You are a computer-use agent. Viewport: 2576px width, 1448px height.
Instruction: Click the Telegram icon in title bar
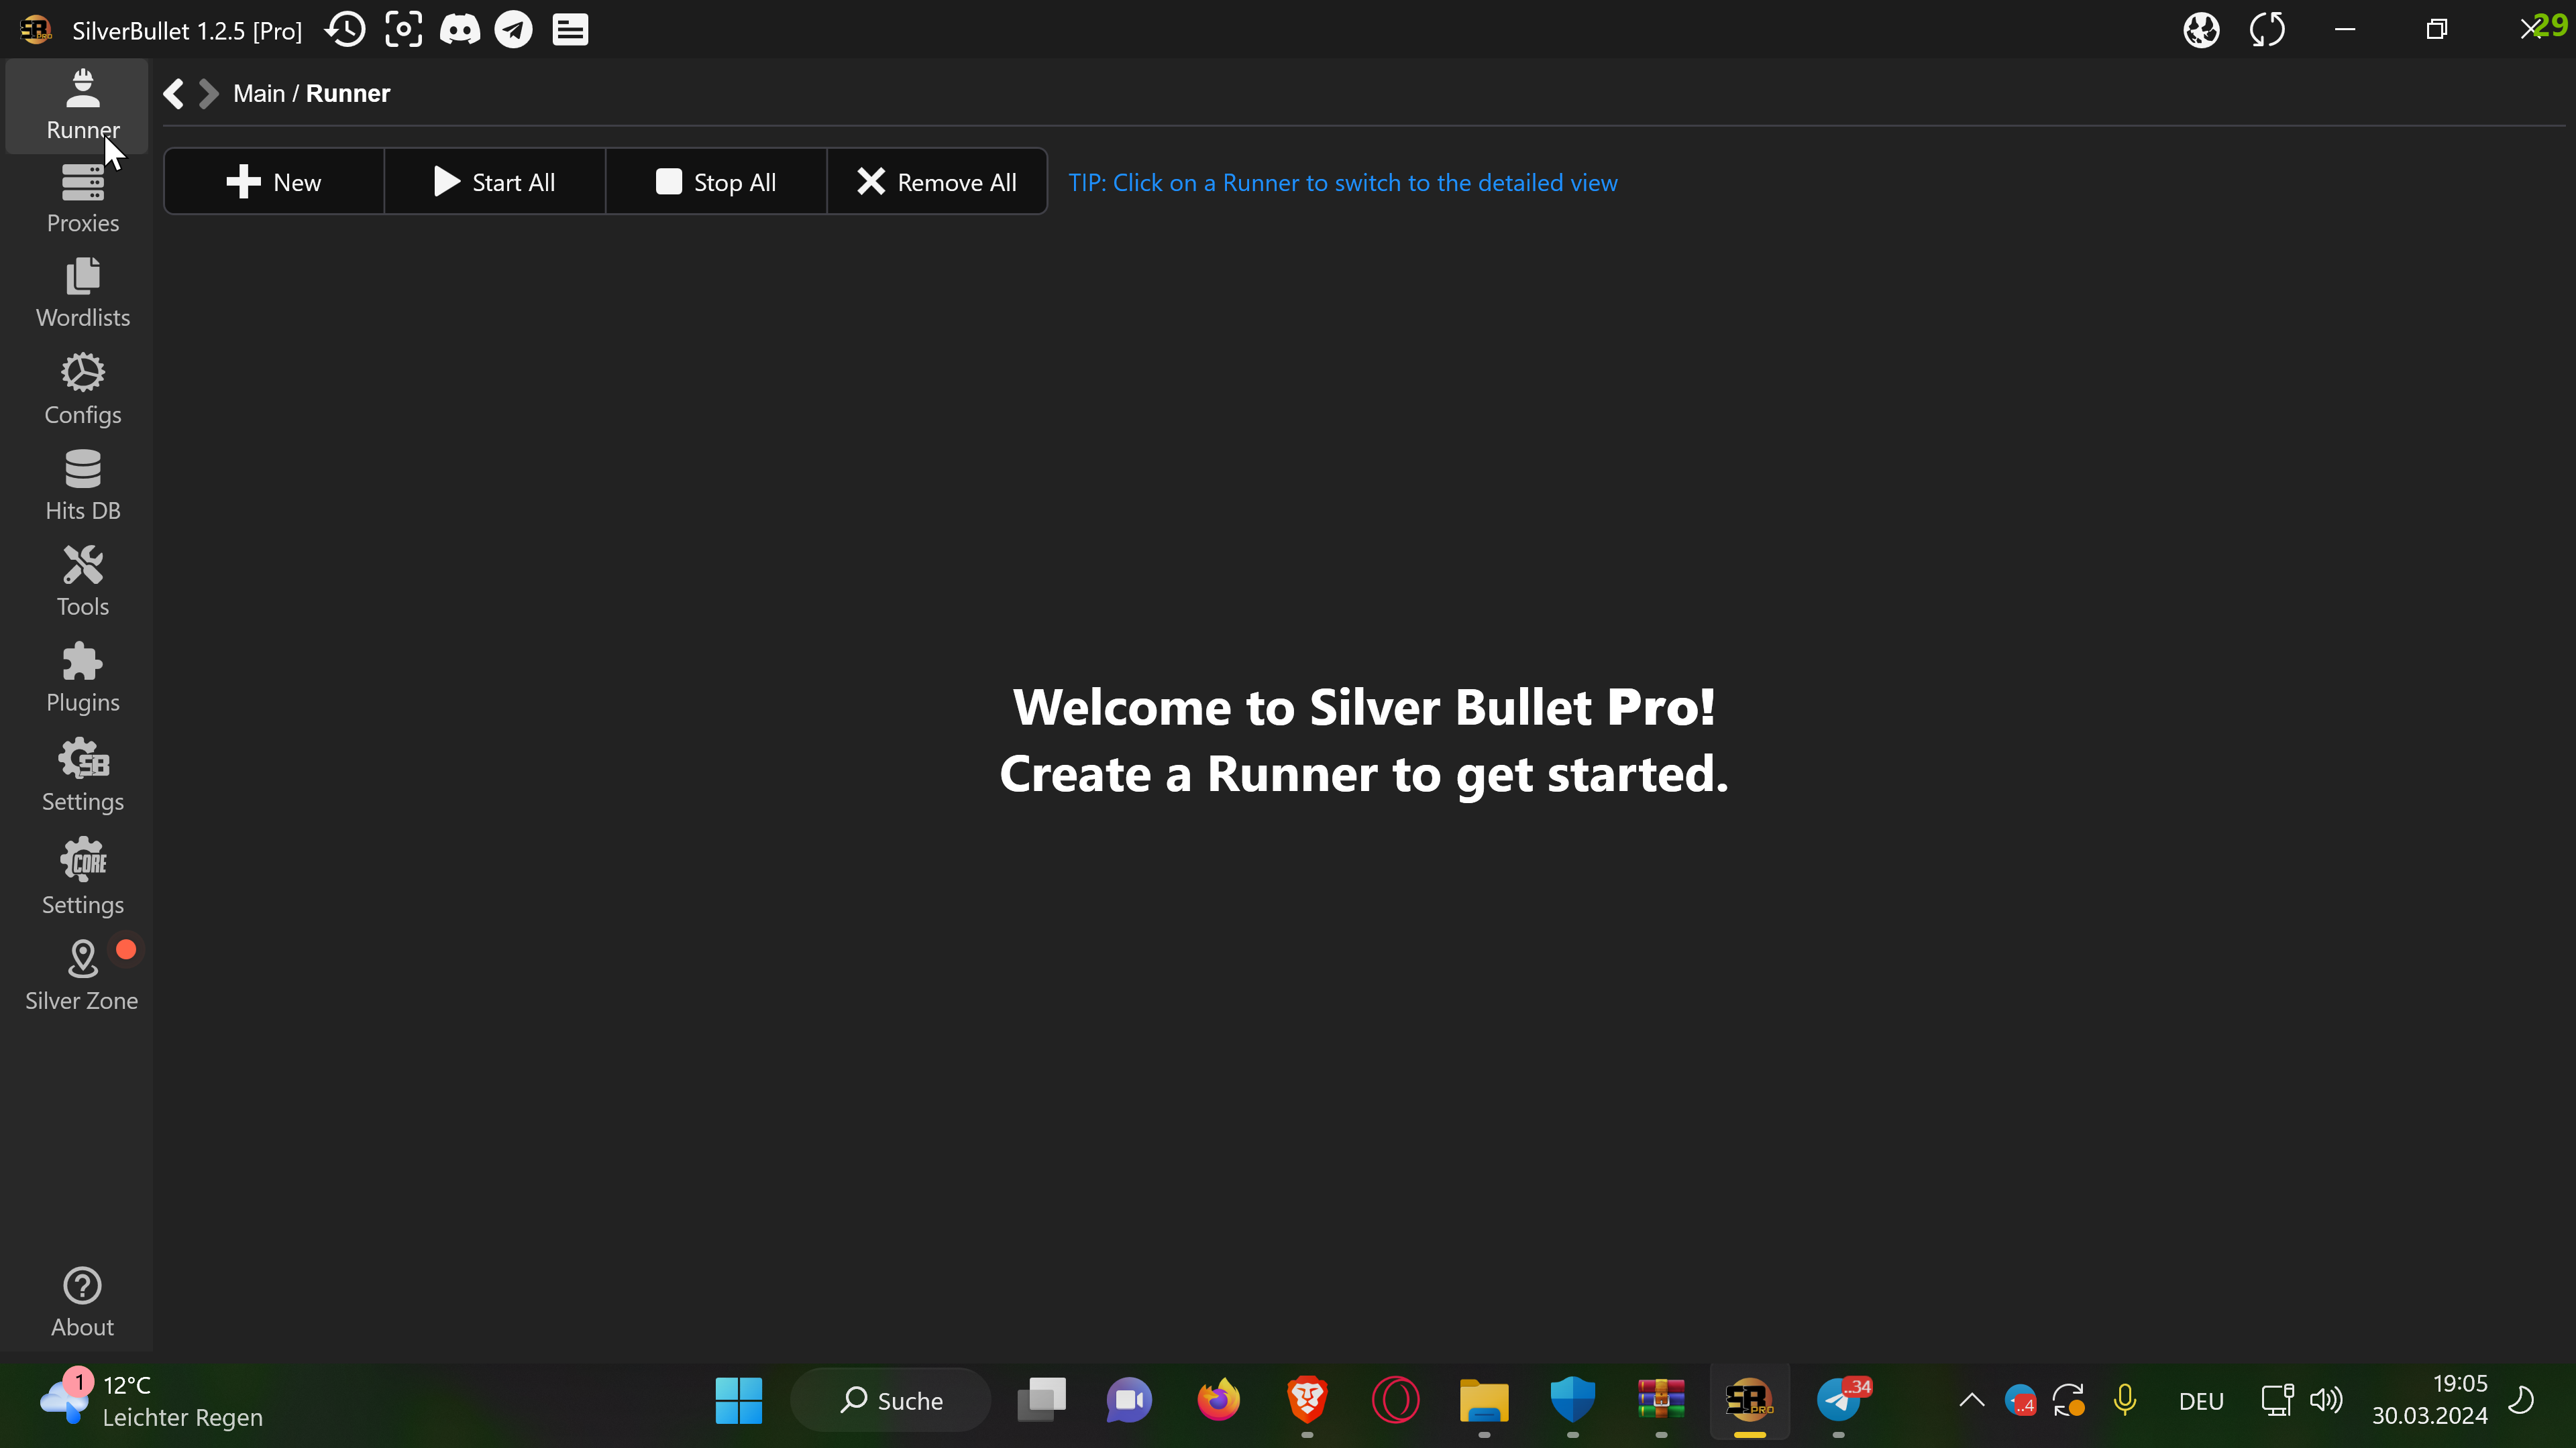click(x=514, y=30)
